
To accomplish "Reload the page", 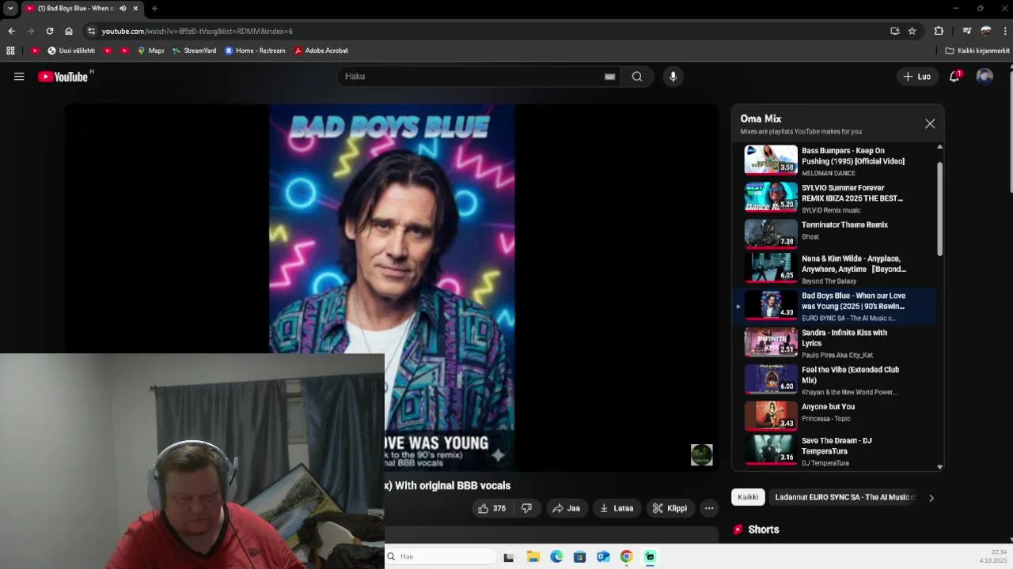I will 50,31.
